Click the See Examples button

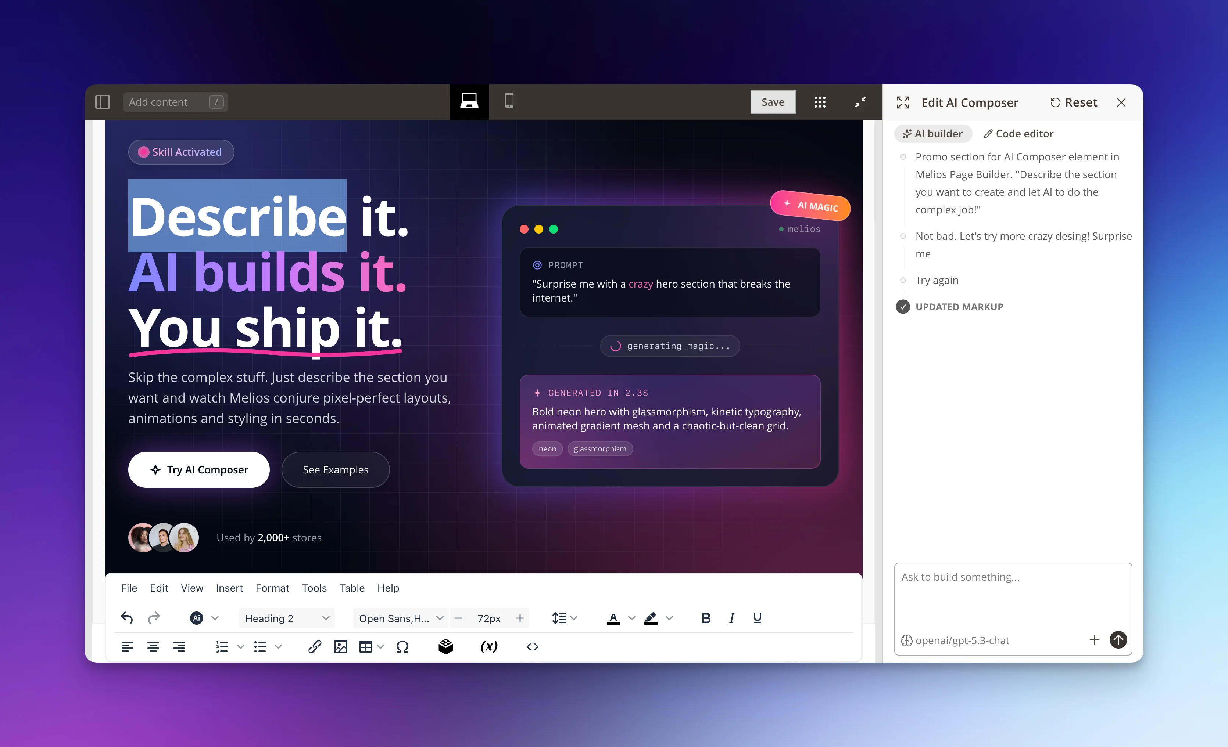(x=336, y=470)
